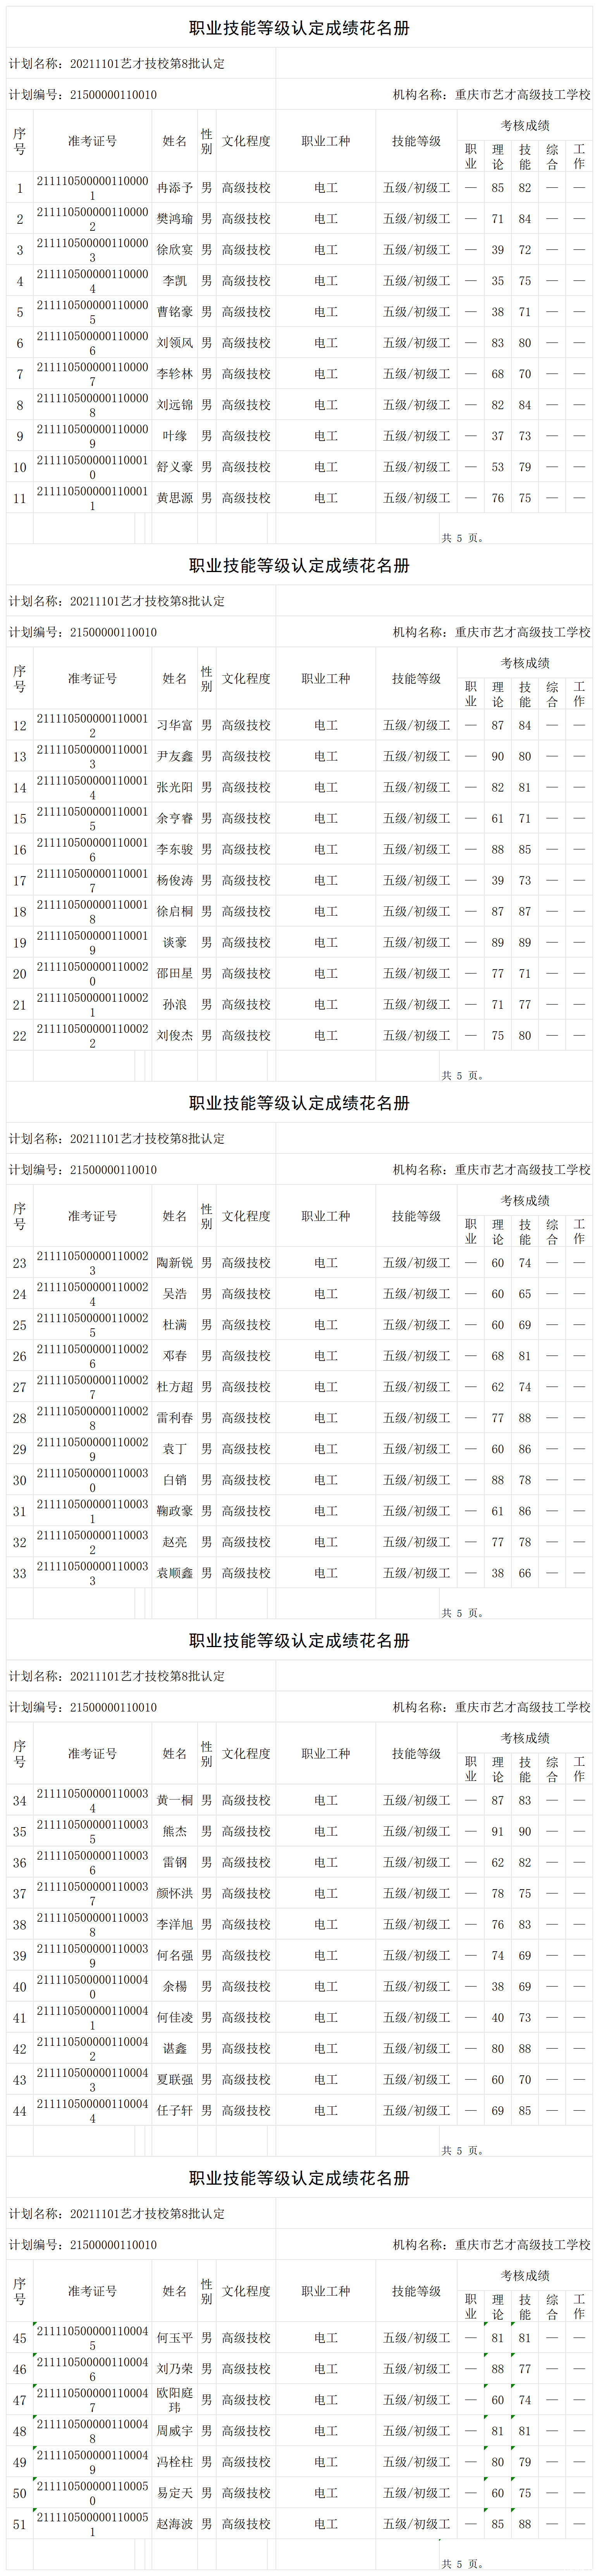The width and height of the screenshot is (599, 2576).
Task: Click the name 杜方超 in row 27
Action: pyautogui.click(x=175, y=1387)
